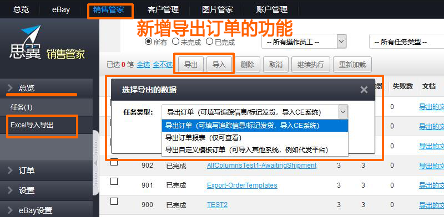Close the 选择导出的数据 dialog
This screenshot has height=217, width=444.
364,90
